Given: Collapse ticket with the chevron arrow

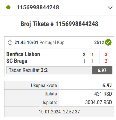Looking at the screenshot, I should (x=110, y=7).
